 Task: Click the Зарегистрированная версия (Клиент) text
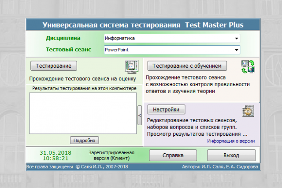111,155
